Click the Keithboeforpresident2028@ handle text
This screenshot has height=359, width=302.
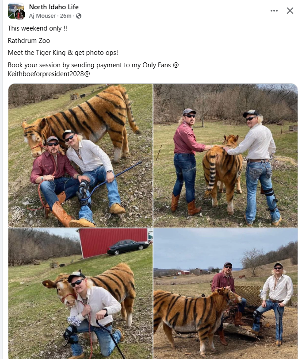coord(49,74)
